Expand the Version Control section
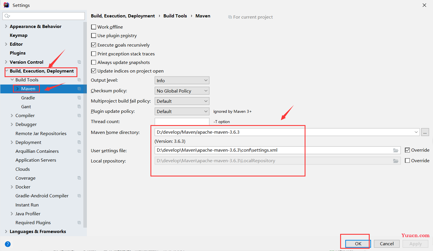 pos(6,62)
